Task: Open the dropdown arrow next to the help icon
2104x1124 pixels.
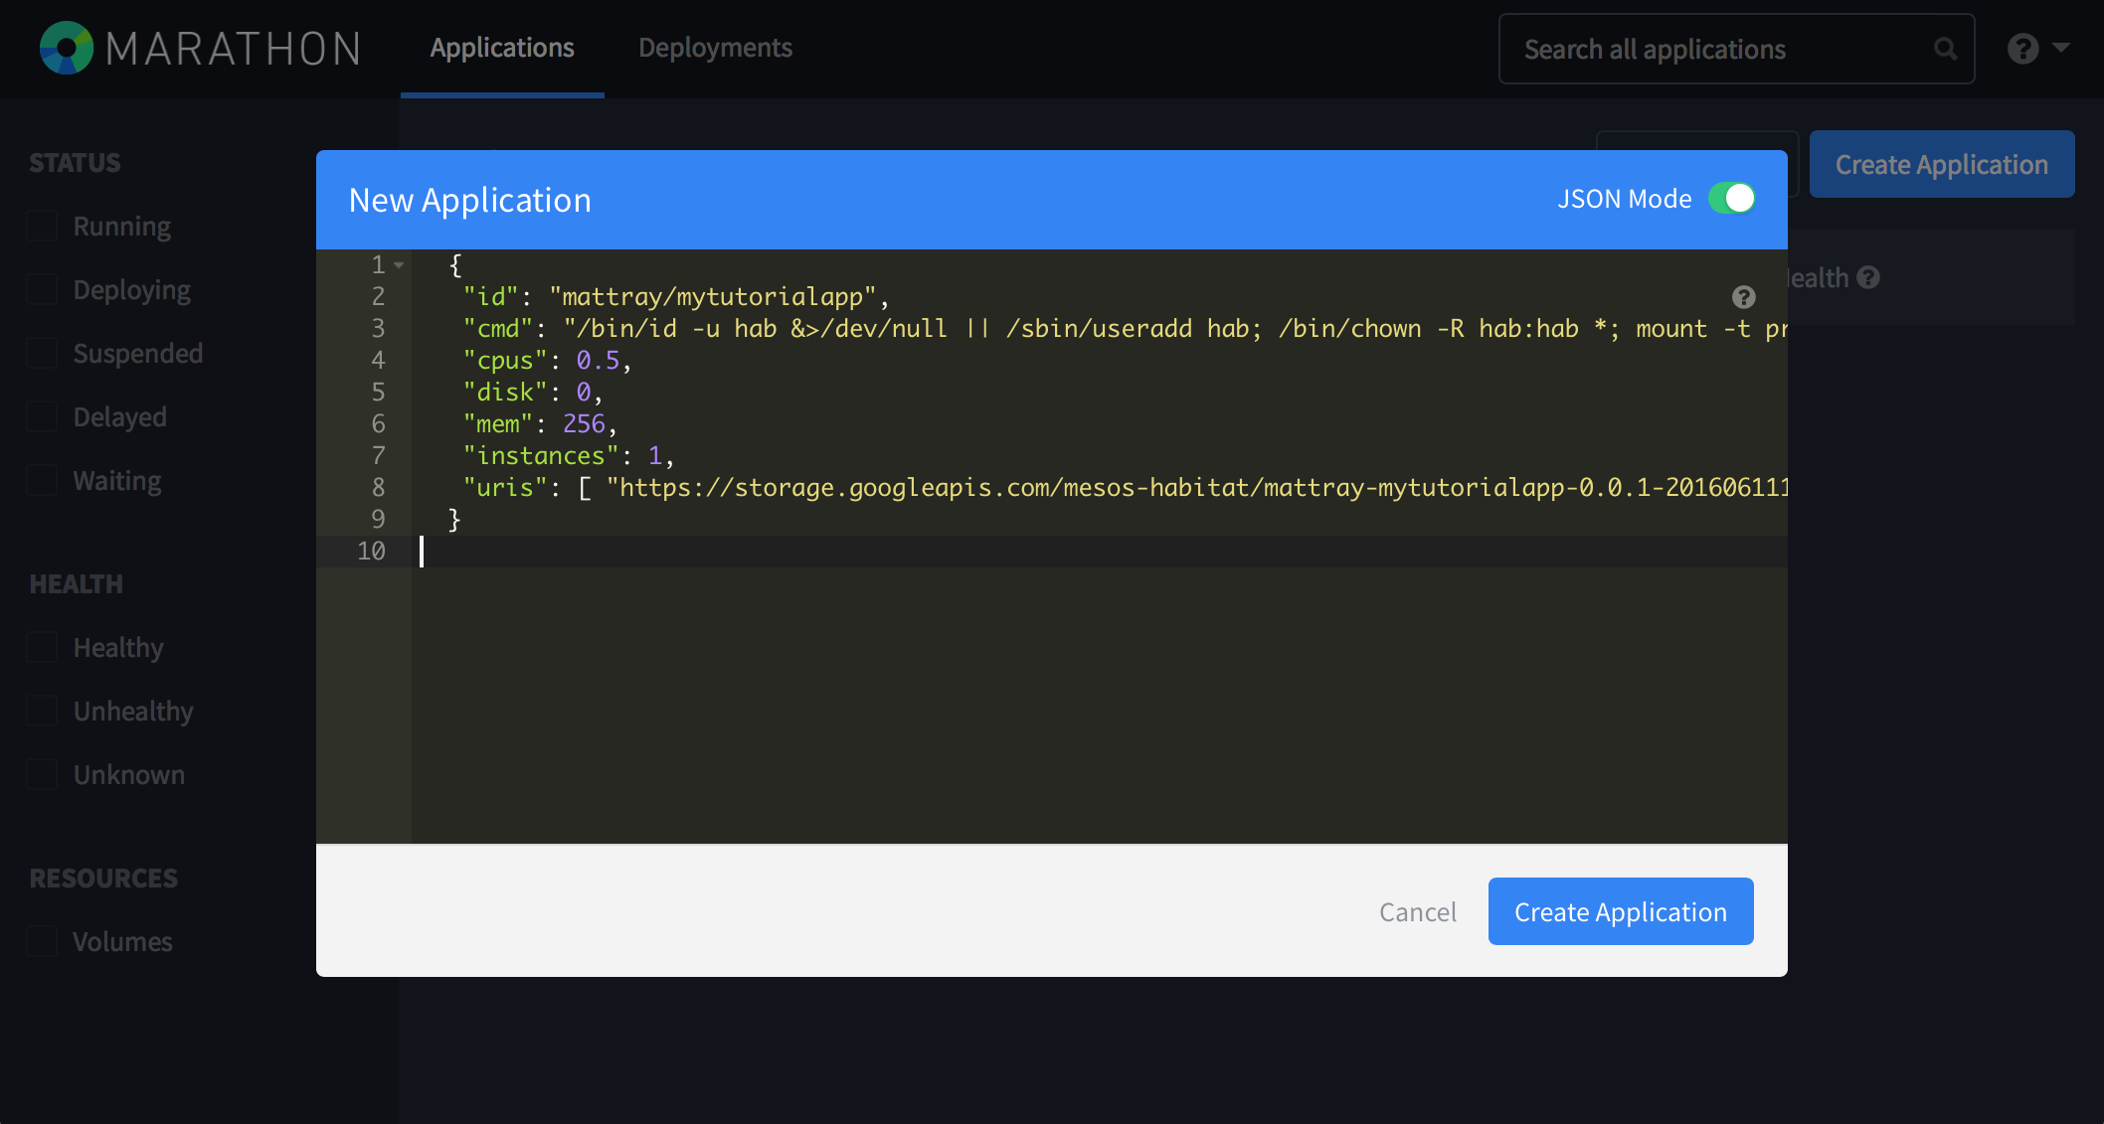Action: point(2059,48)
